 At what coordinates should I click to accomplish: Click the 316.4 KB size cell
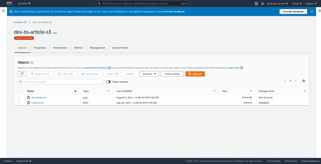click(x=247, y=98)
